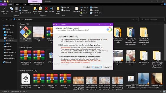This screenshot has height=93, width=166.
Task: Select Use Git and optional Unix tools option
Action: coord(59,56)
